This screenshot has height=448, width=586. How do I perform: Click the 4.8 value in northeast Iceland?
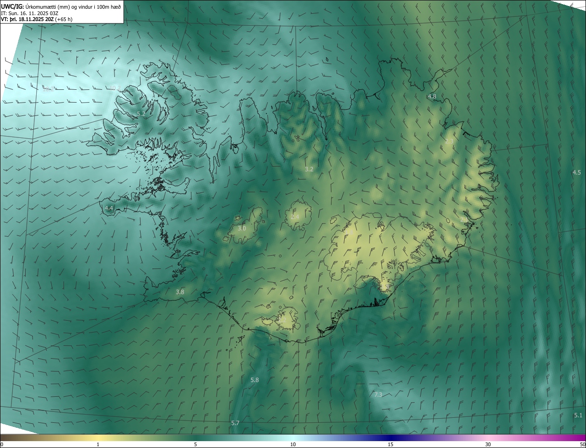coord(432,96)
